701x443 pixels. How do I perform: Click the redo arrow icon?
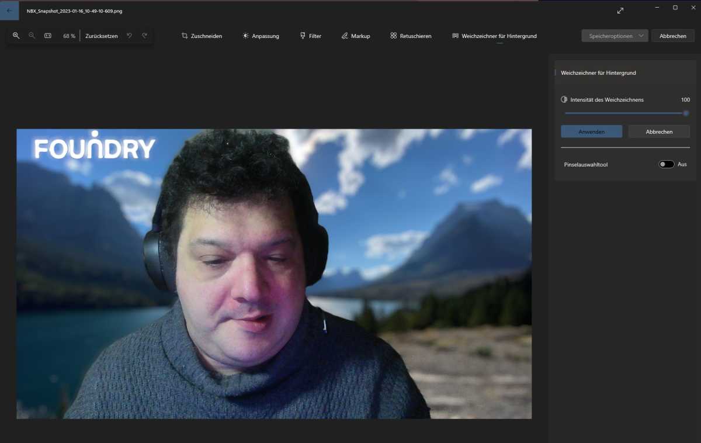point(144,35)
